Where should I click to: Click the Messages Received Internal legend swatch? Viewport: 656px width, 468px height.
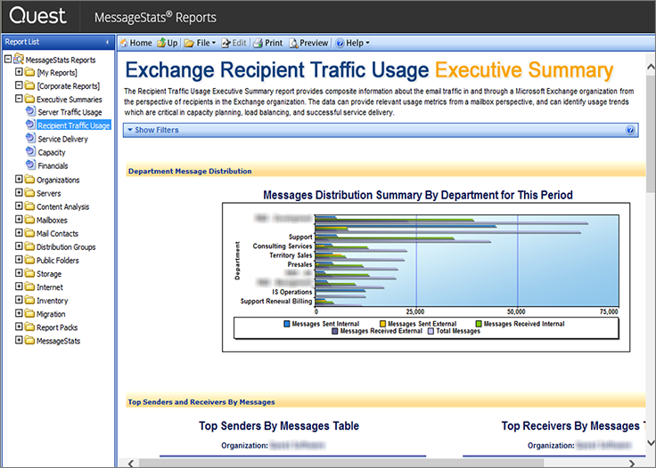pos(479,324)
